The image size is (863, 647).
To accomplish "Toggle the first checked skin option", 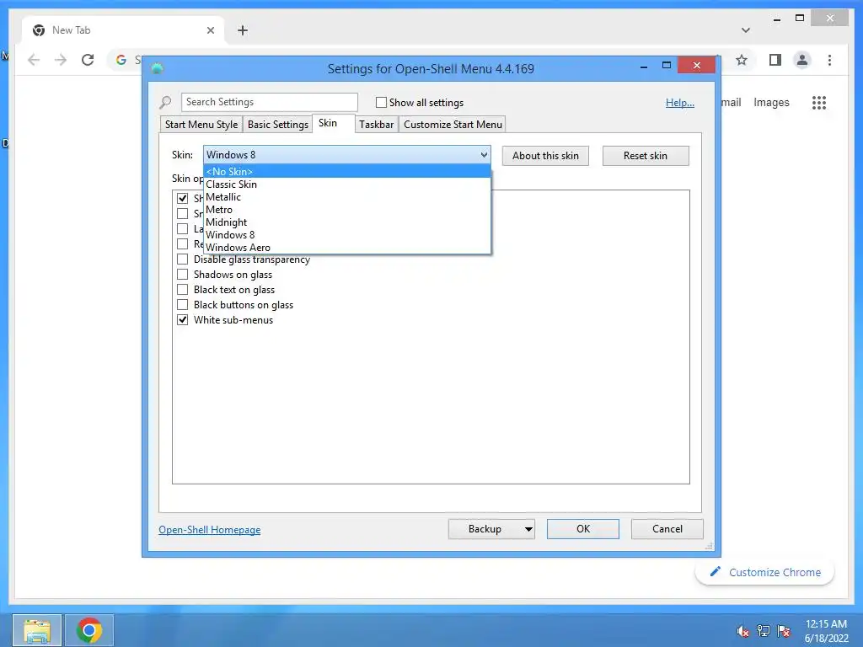I will click(x=183, y=198).
